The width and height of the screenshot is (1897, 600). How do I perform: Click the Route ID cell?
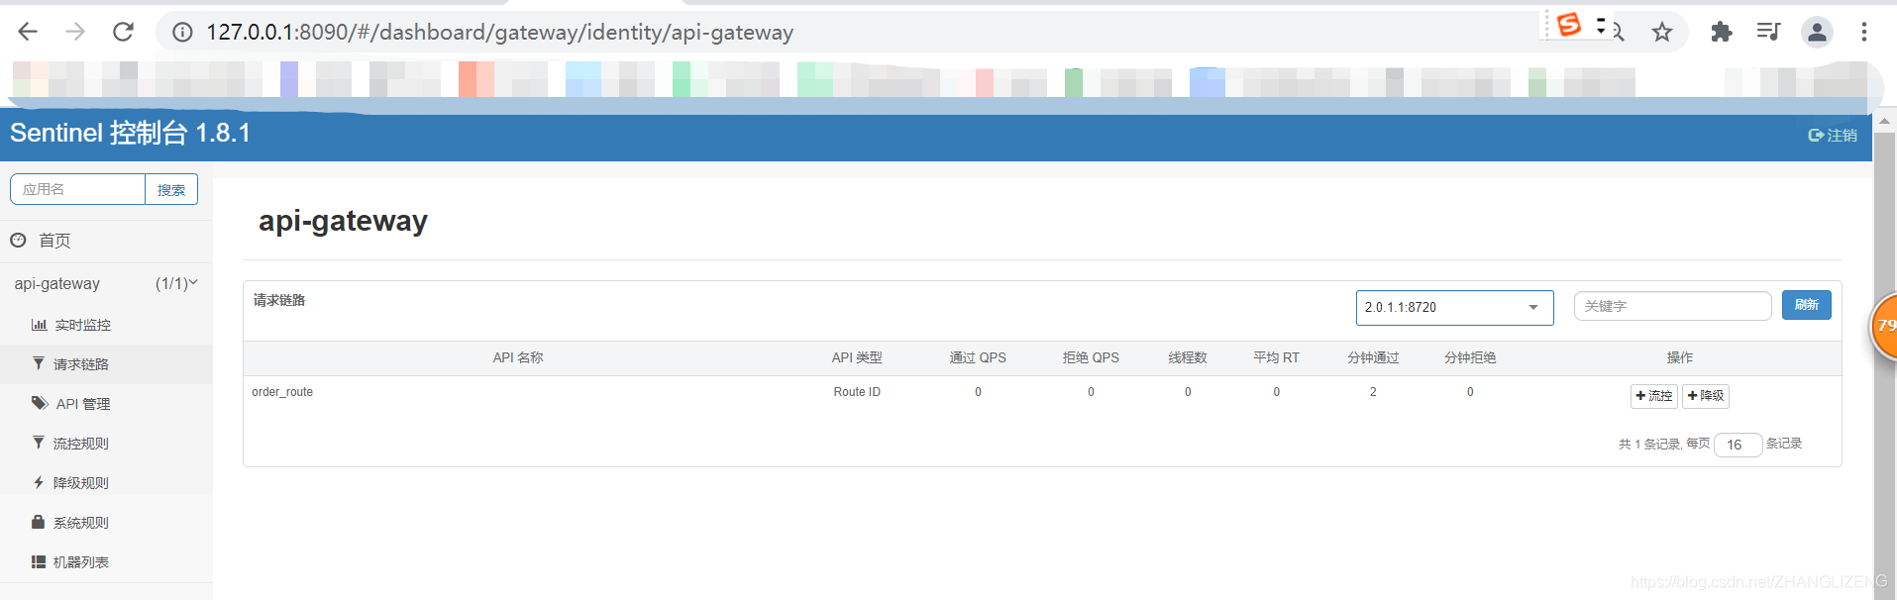857,392
